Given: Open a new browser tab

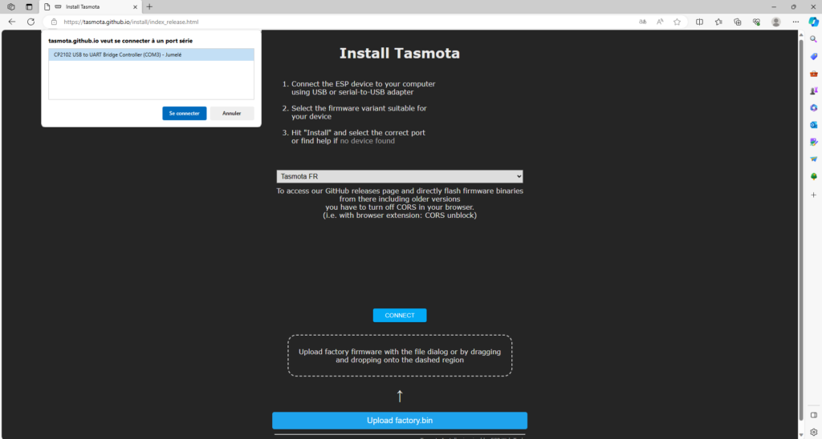Looking at the screenshot, I should [x=149, y=6].
